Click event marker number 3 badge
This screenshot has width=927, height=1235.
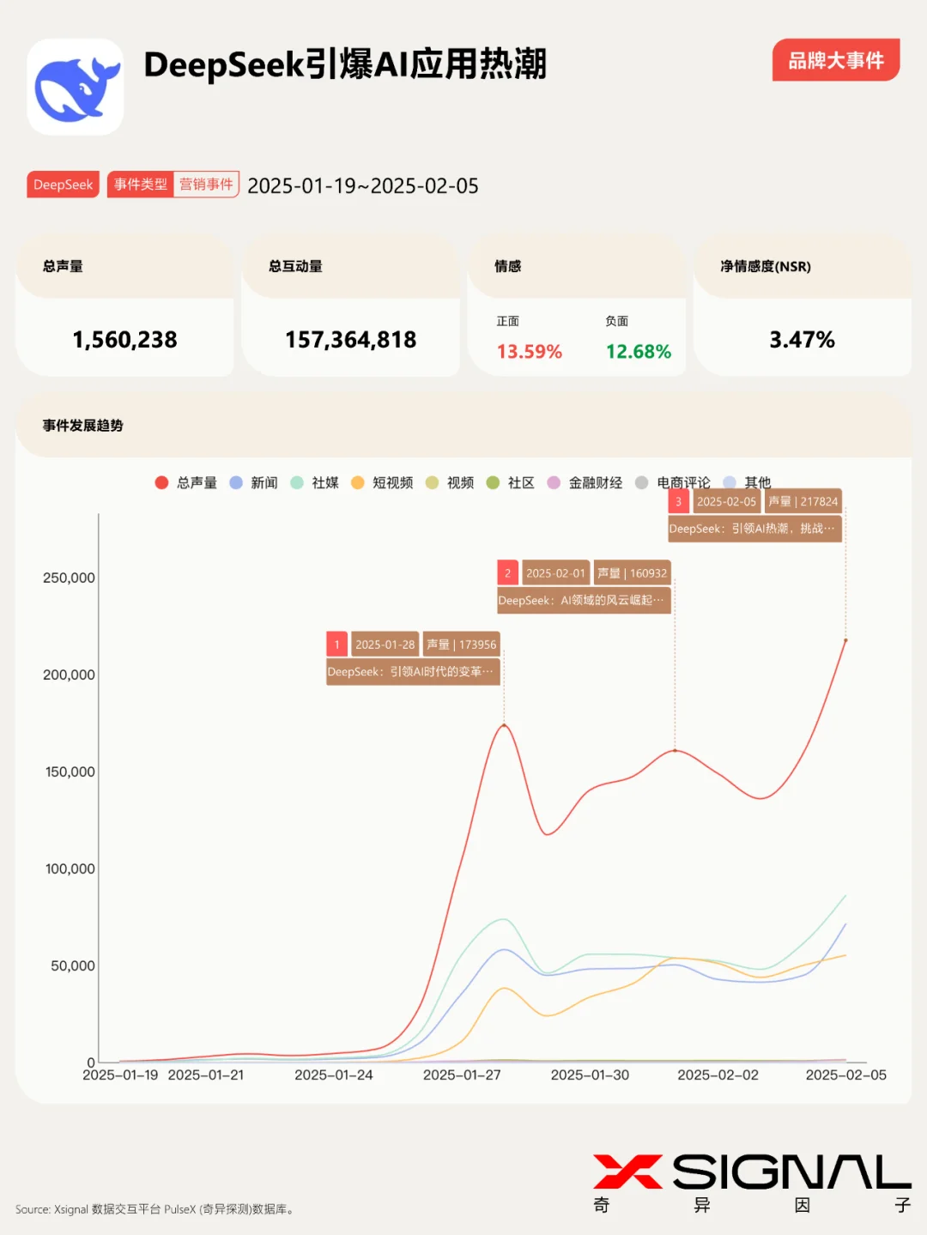point(678,502)
